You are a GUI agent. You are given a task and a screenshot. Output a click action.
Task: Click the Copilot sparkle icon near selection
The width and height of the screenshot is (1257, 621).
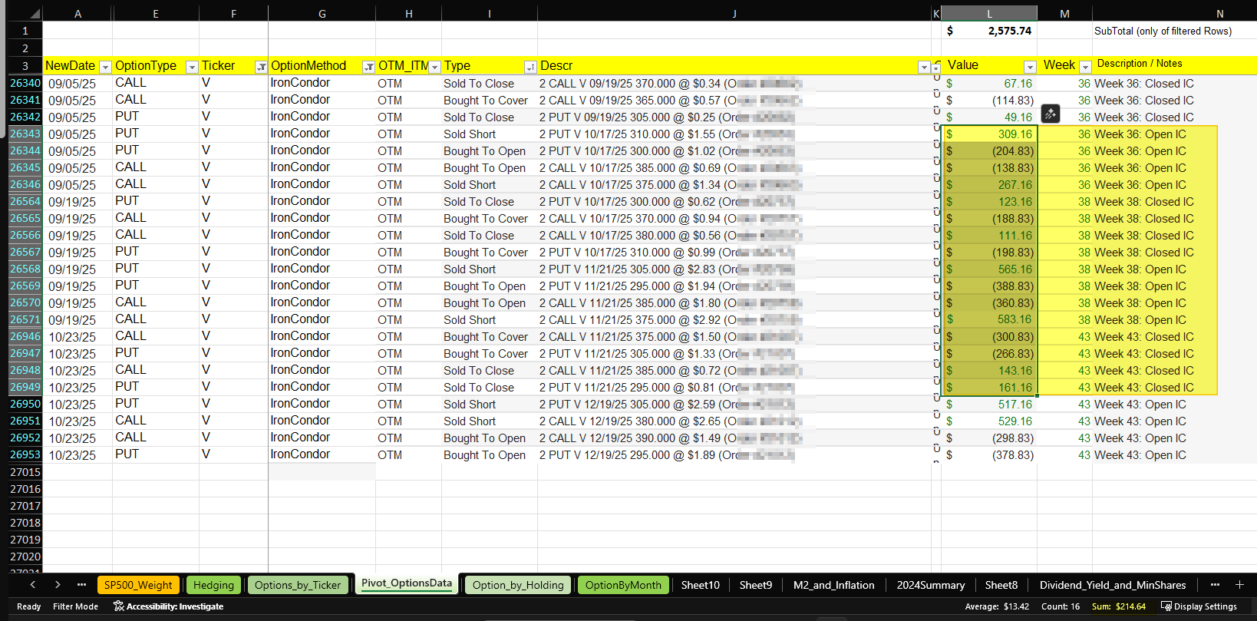tap(1050, 114)
